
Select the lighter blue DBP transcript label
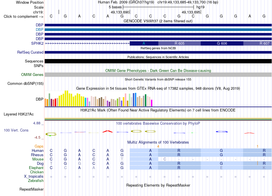point(40,30)
